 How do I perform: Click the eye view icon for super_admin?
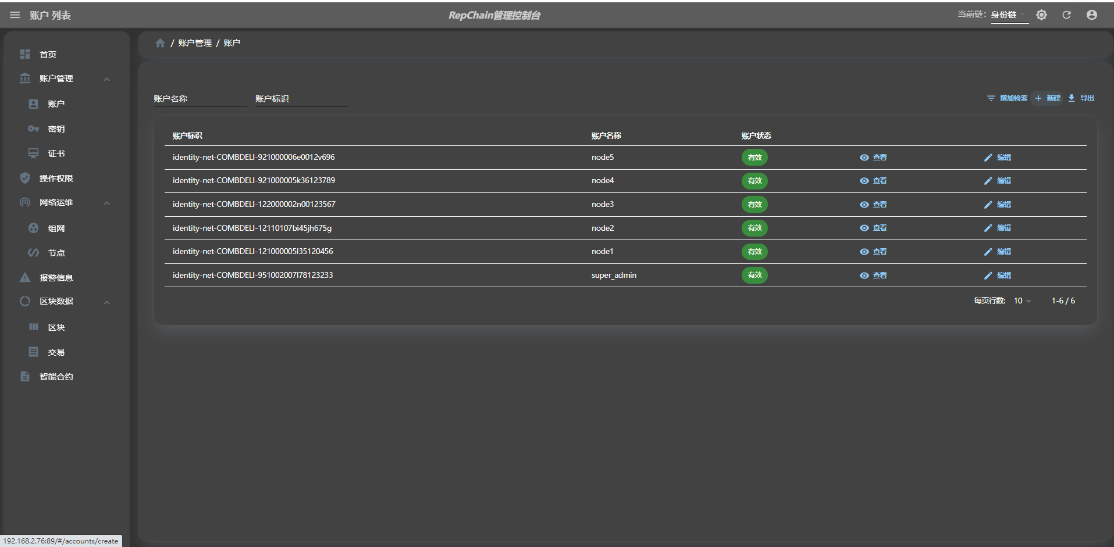864,276
